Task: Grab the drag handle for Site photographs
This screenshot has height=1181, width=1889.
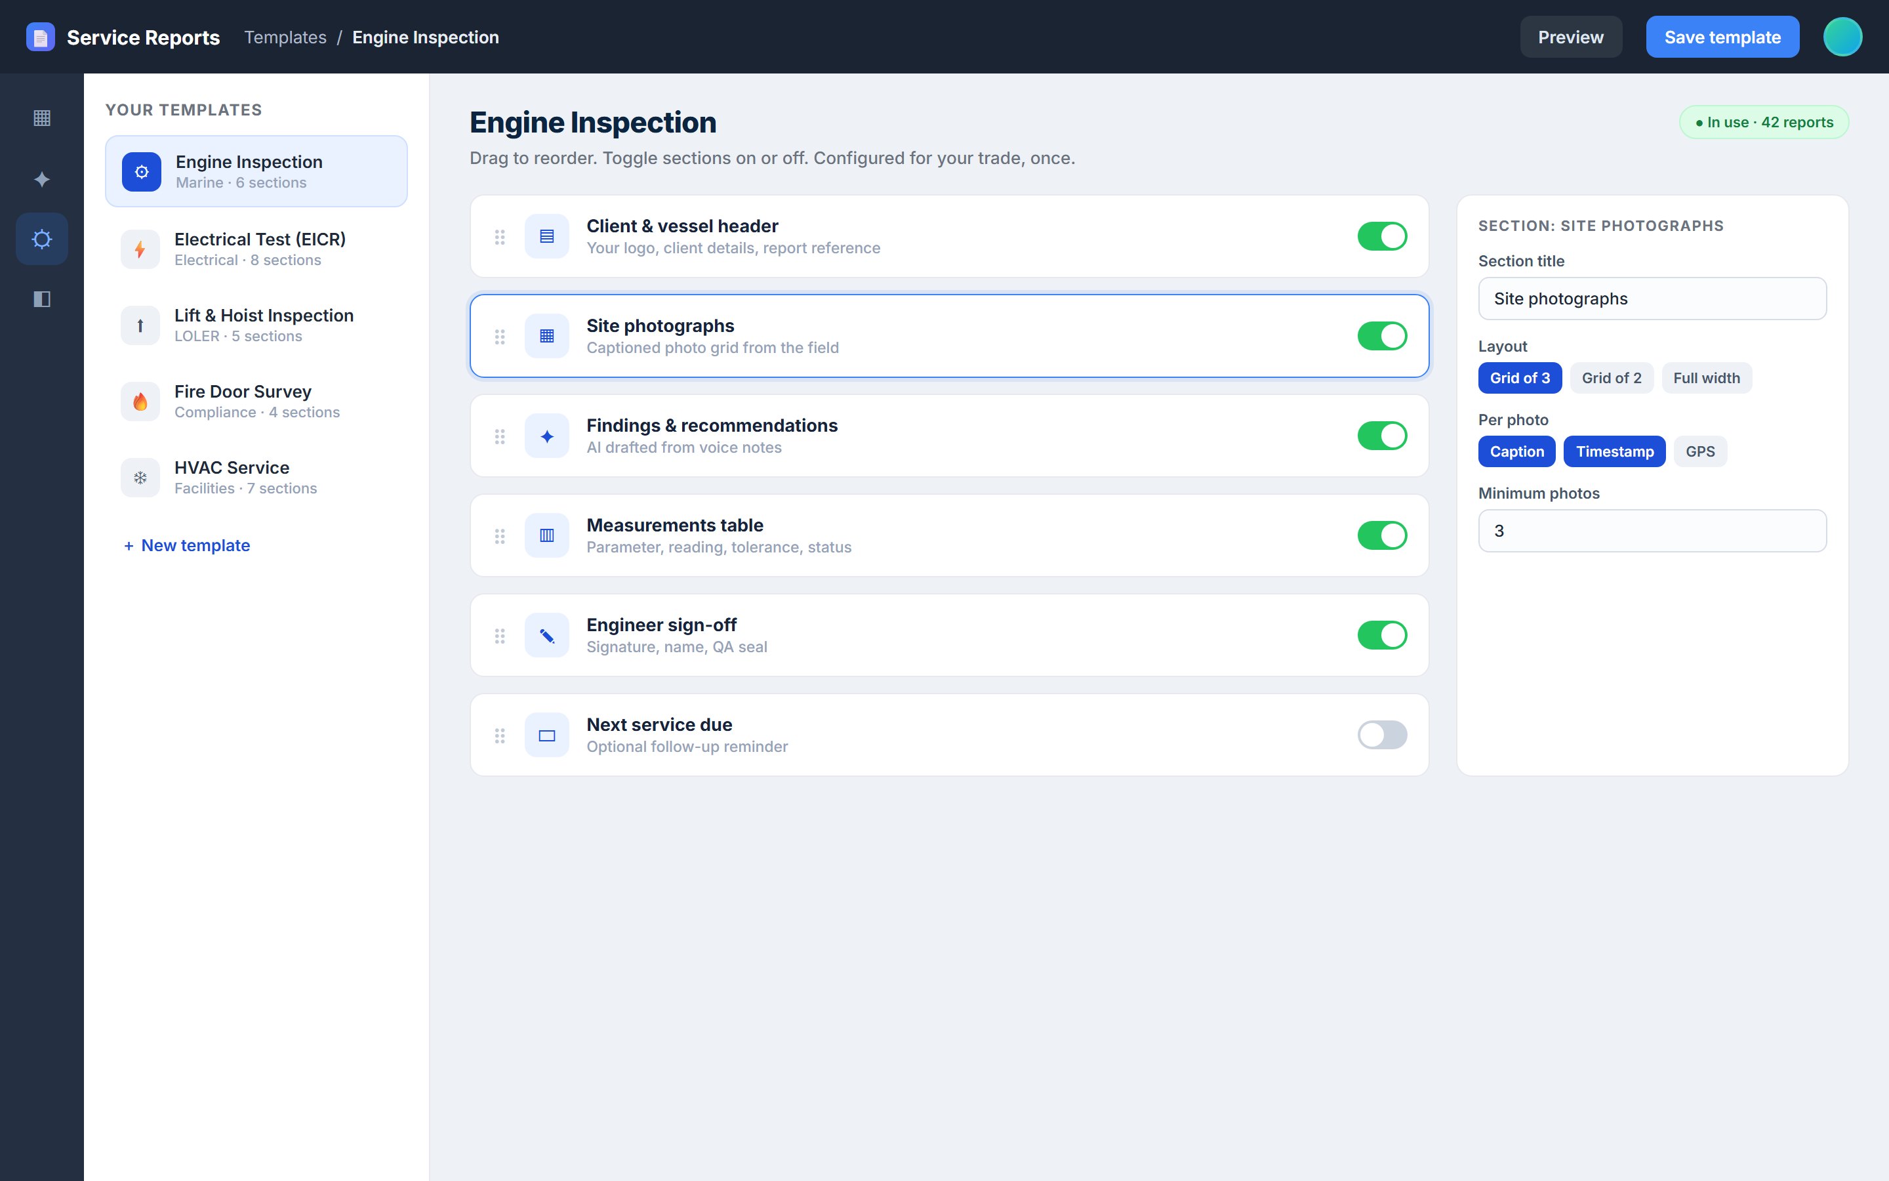Action: click(x=500, y=337)
